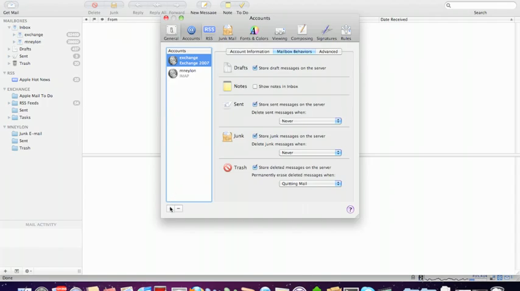This screenshot has width=520, height=291.
Task: Open the General preferences pane
Action: pyautogui.click(x=171, y=32)
